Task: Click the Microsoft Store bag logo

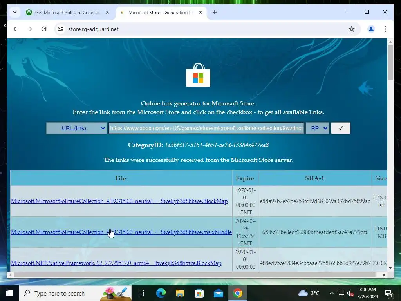Action: (198, 75)
